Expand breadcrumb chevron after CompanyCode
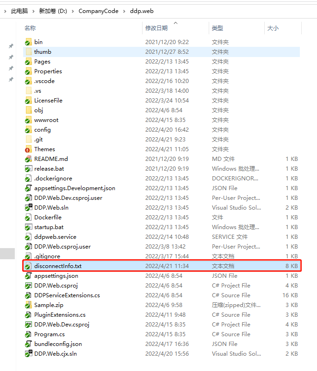 coord(124,11)
